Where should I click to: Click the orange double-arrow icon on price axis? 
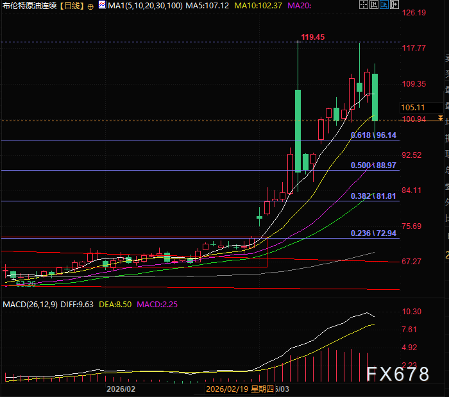point(440,119)
